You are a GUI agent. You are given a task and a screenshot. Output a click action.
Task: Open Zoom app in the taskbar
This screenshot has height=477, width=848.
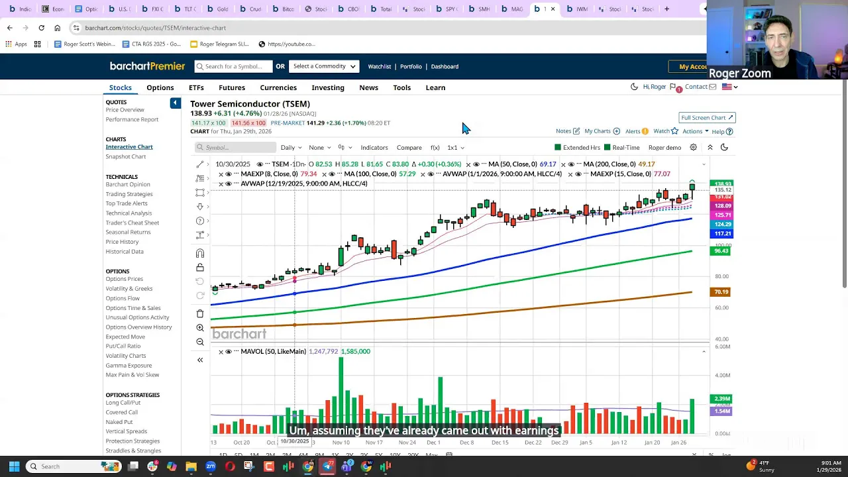click(211, 466)
